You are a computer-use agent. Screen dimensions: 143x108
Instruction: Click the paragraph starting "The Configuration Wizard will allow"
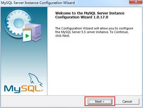[94, 32]
